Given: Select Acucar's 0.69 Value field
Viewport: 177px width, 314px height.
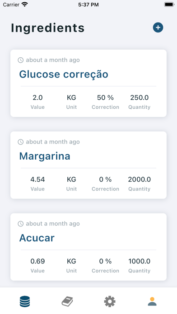Looking at the screenshot, I should point(37,261).
